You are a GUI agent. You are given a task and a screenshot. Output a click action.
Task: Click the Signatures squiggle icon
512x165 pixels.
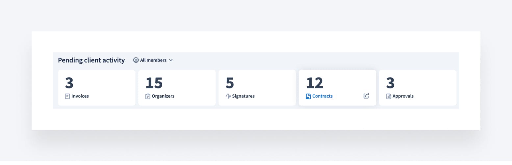[x=228, y=96]
